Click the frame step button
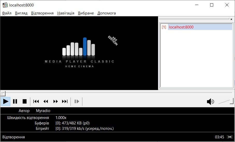Viewport: 235px width, 142px height. coord(77,101)
